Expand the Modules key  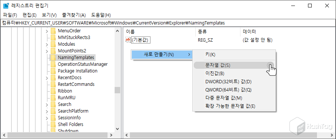(x=47, y=44)
